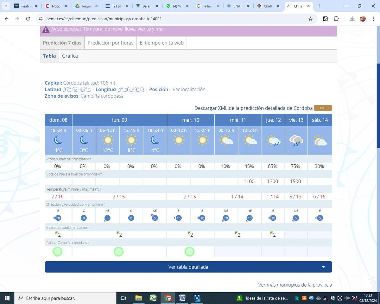Viewport: 380px width, 304px height.
Task: Switch to the Gráfica tab
Action: (70, 56)
